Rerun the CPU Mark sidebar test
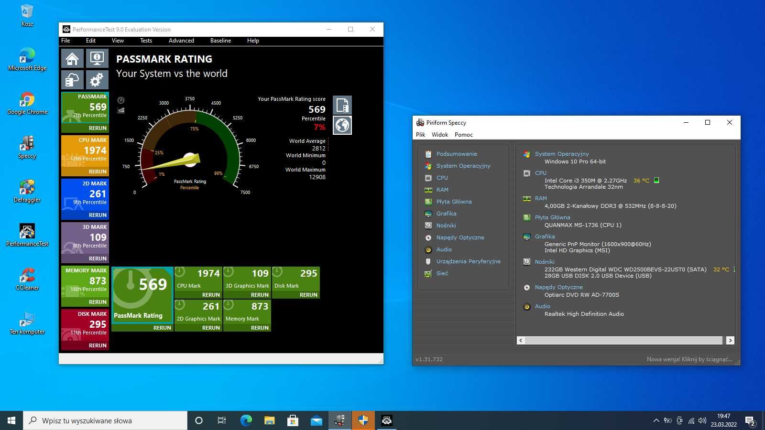Screen dimensions: 765x430 [98, 172]
